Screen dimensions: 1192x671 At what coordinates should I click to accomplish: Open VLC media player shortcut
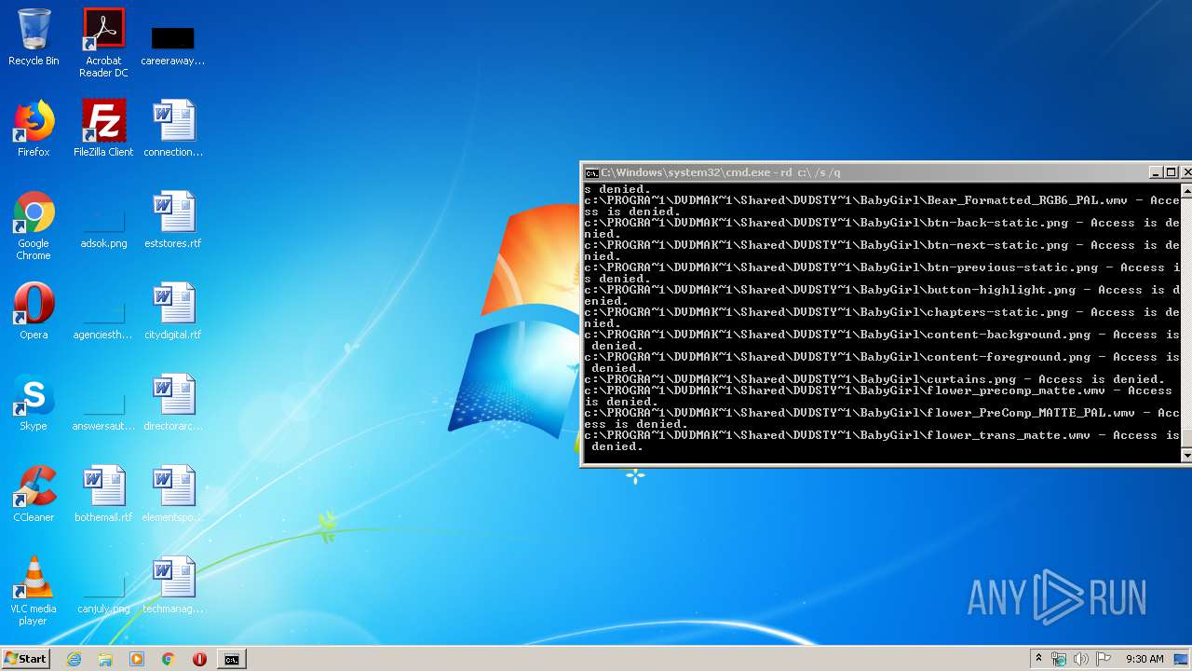click(34, 592)
